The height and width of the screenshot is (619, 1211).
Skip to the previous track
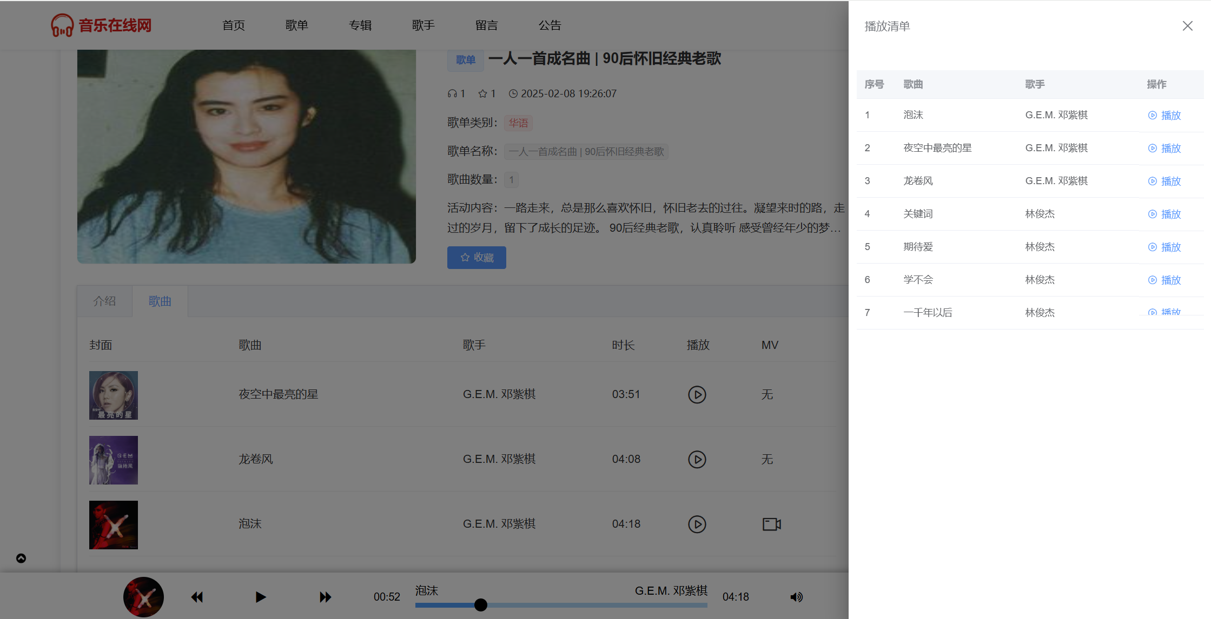coord(197,597)
